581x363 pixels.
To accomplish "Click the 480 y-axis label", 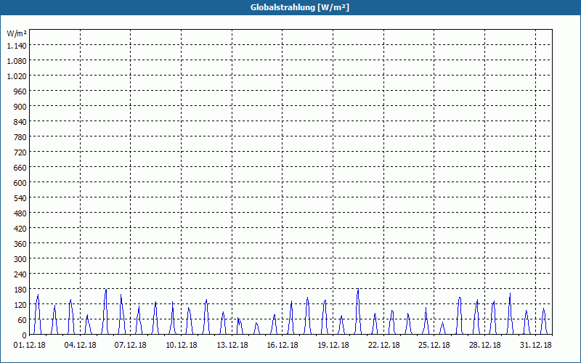I will (20, 213).
